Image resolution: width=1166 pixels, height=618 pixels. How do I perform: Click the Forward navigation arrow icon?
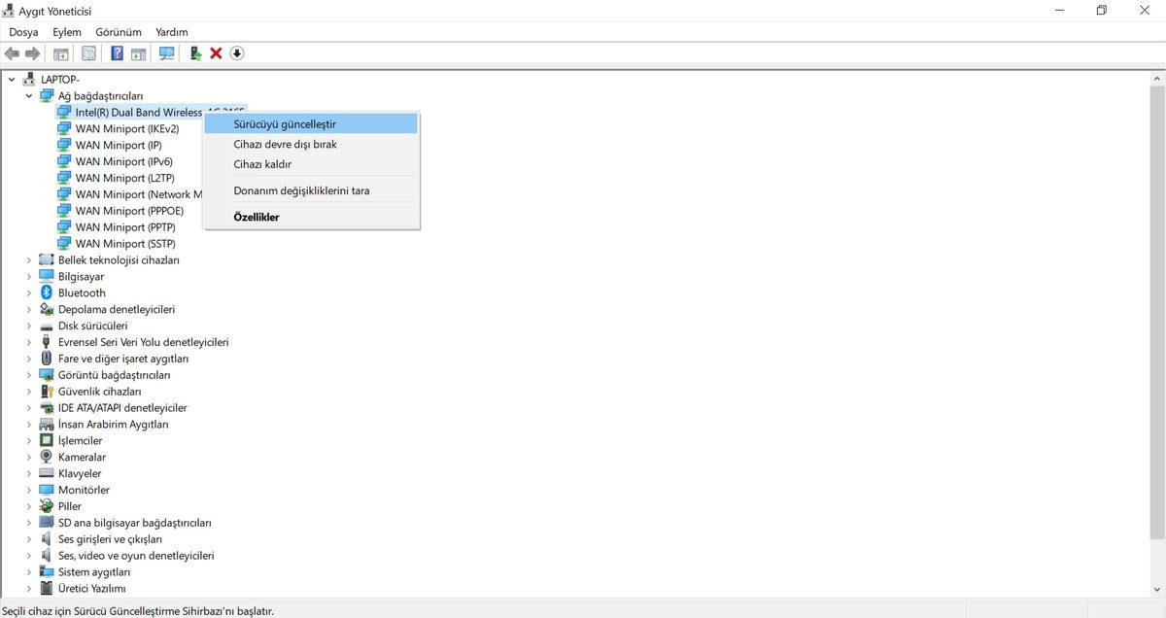[31, 53]
